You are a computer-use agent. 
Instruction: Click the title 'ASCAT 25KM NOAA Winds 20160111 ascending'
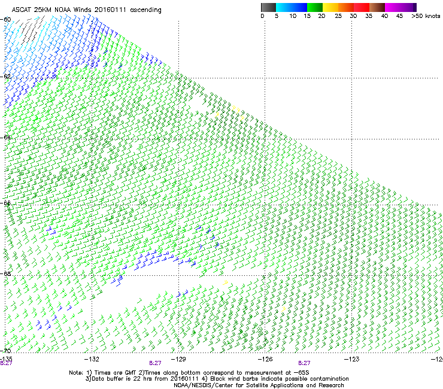coord(86,10)
